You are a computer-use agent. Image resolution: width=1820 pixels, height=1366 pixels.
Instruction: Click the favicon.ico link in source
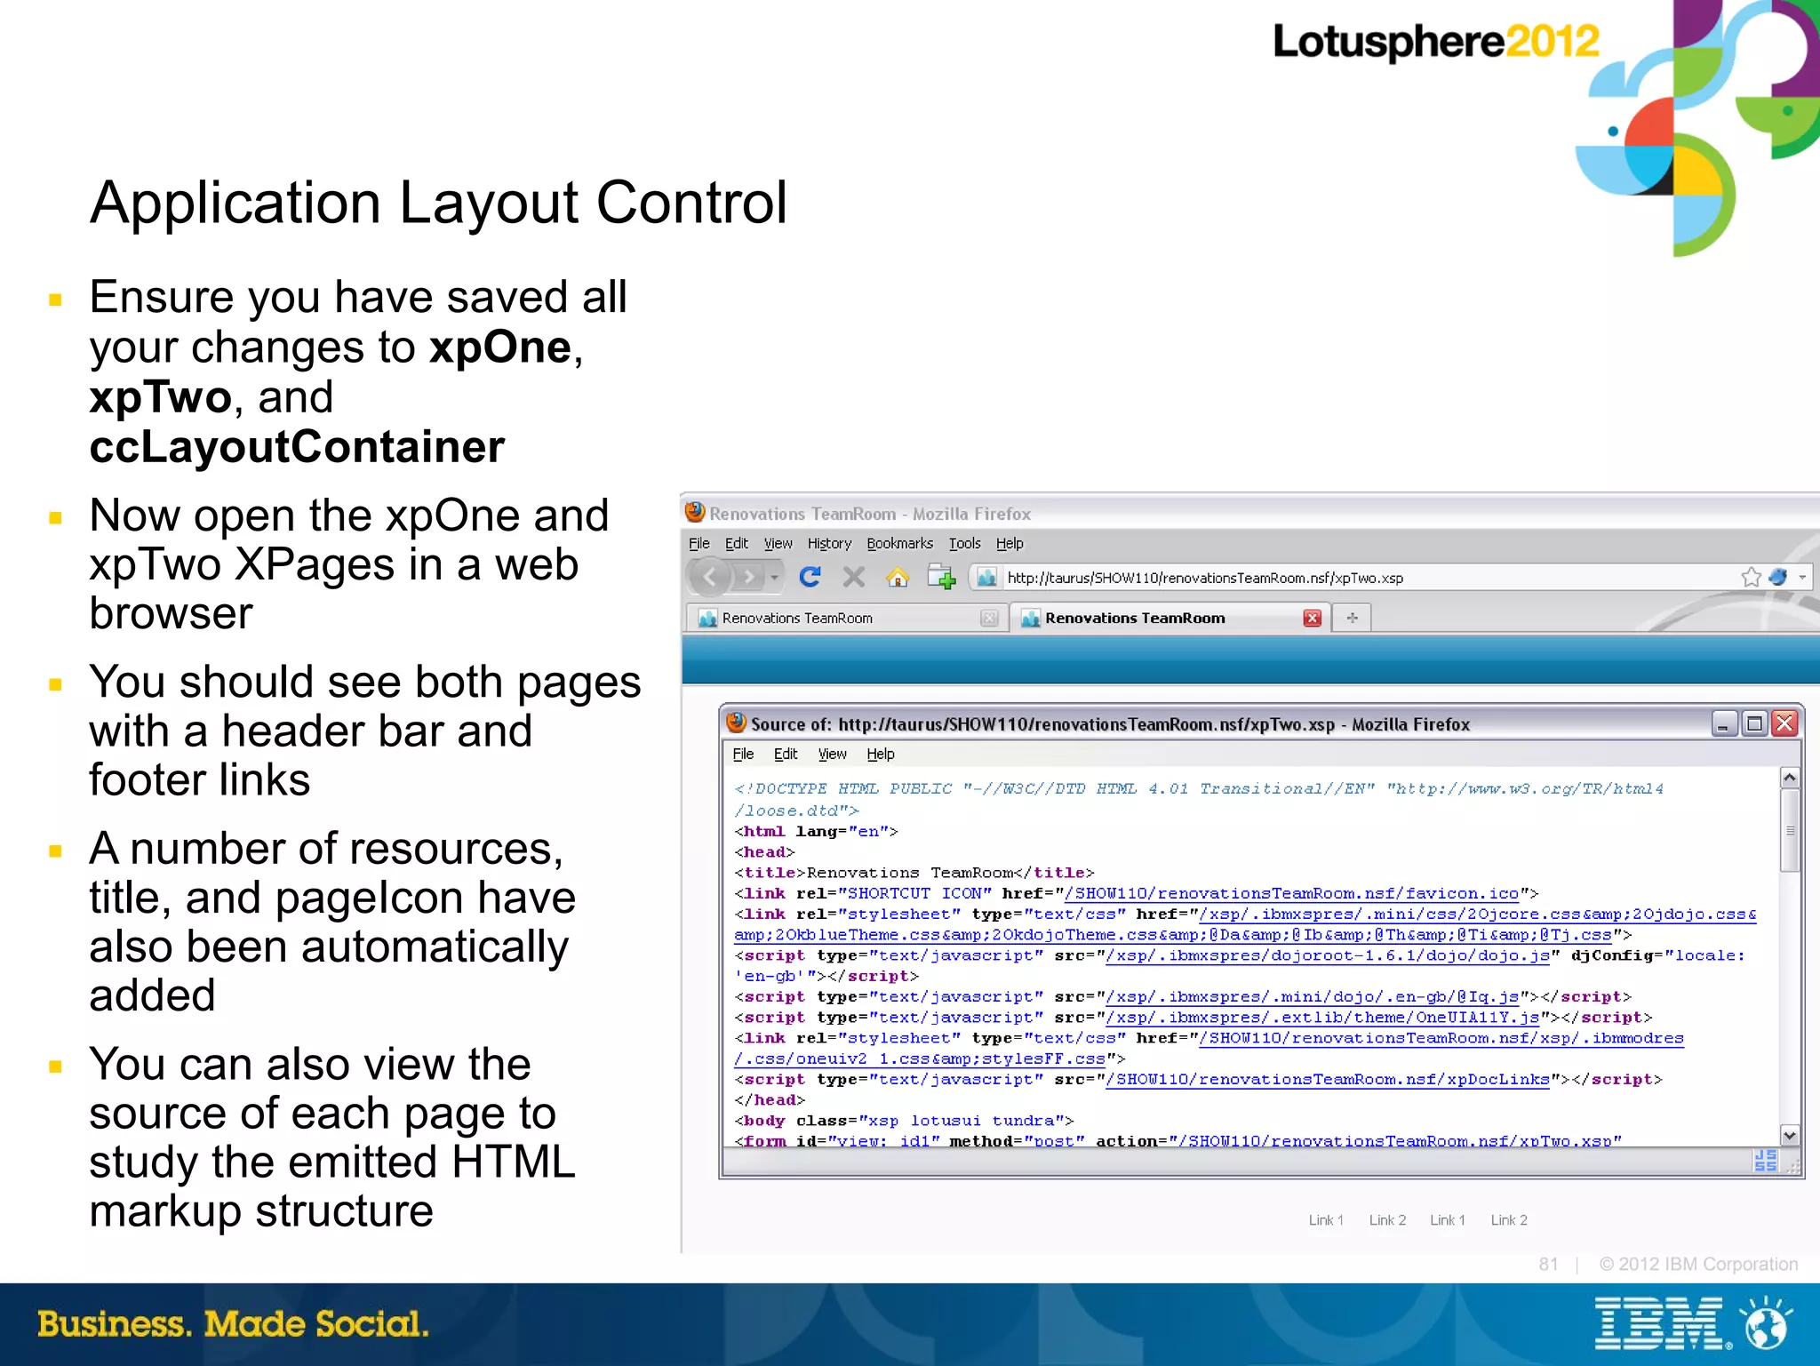tap(1291, 893)
